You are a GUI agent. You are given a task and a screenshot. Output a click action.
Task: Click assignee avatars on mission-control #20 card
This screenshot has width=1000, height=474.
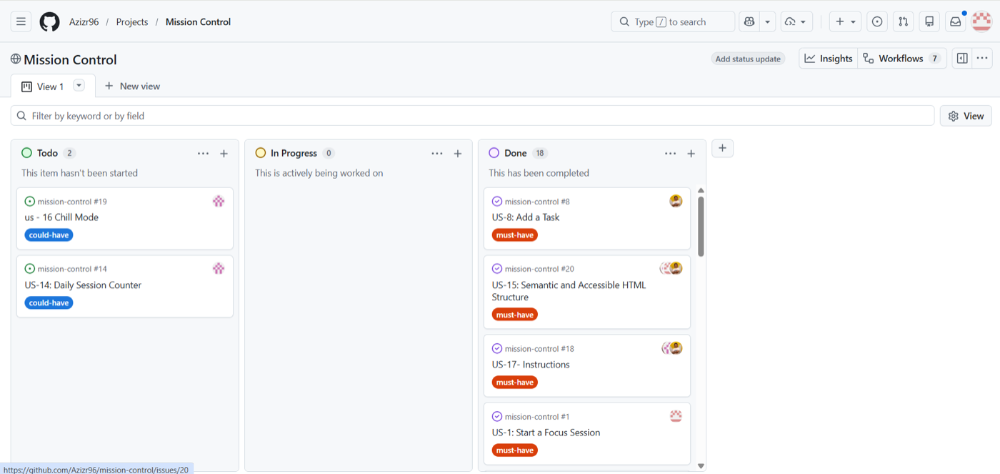[671, 268]
